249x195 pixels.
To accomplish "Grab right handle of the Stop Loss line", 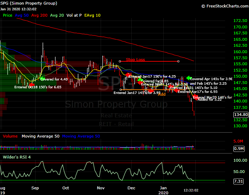I will (x=178, y=61).
